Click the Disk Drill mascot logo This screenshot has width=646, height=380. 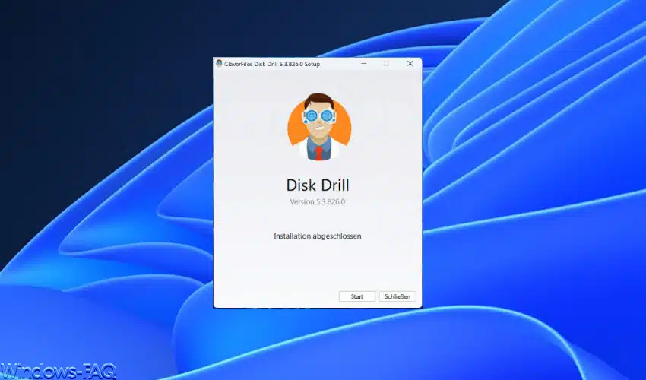tap(319, 126)
